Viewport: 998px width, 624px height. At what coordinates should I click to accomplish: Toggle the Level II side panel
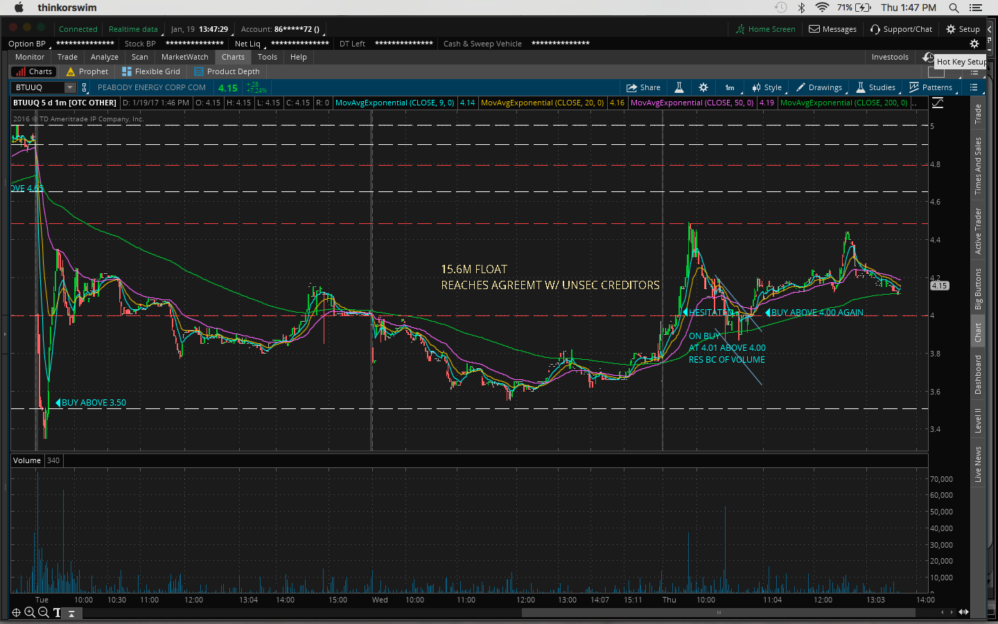978,420
